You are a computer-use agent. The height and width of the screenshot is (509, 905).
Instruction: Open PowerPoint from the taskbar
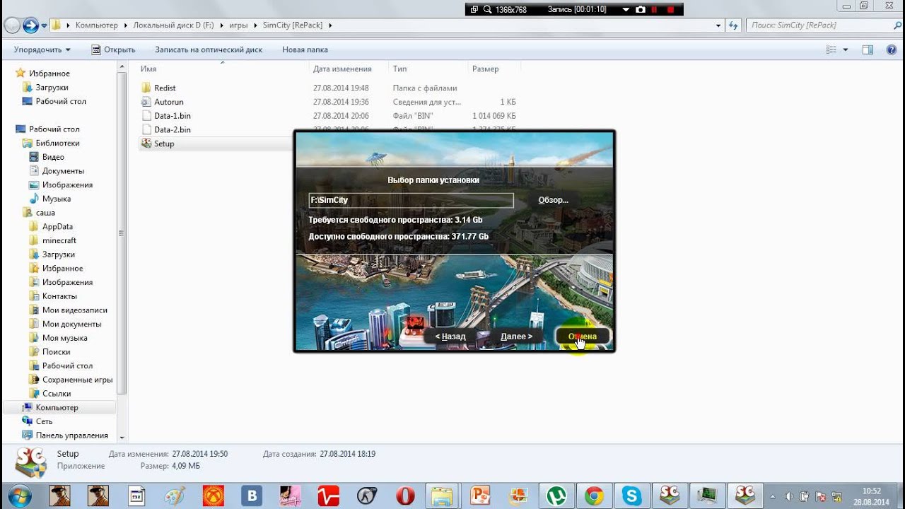(481, 496)
